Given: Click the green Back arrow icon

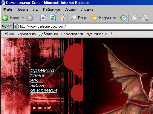Looking at the screenshot, I should [x=5, y=18].
